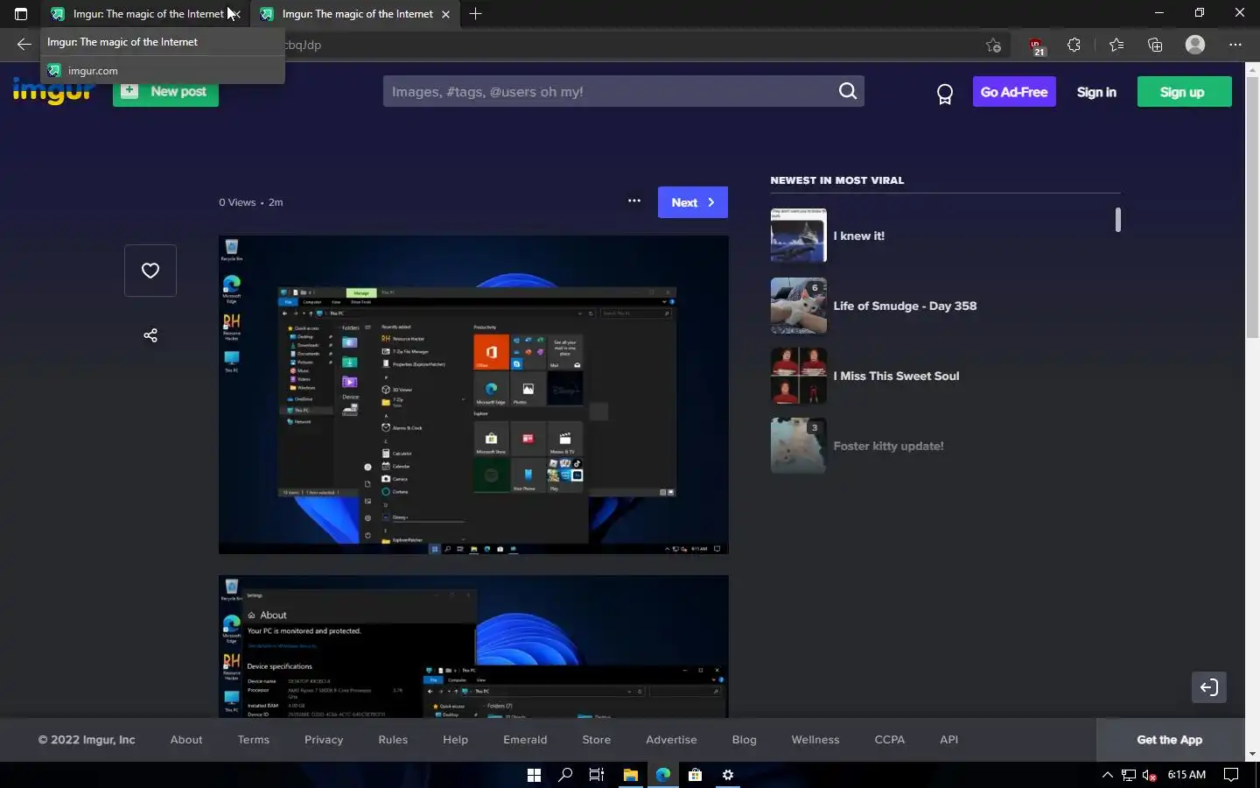
Task: Click the sidebar list scrollbar thumb
Action: point(1117,220)
